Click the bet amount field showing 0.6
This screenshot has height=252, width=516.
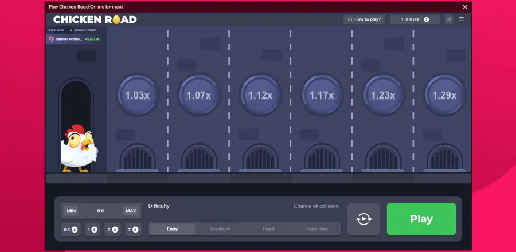101,211
